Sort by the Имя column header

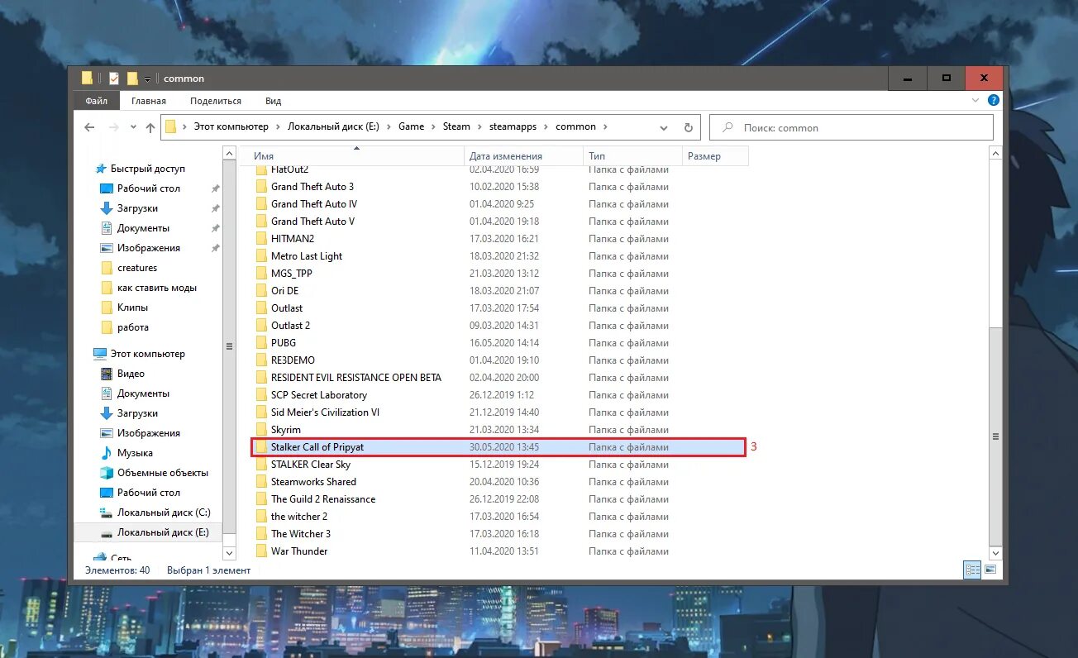[x=356, y=156]
